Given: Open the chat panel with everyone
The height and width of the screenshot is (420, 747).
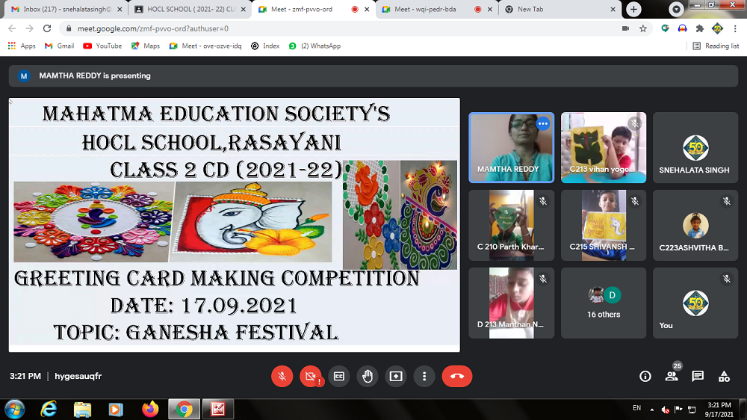Looking at the screenshot, I should point(698,377).
